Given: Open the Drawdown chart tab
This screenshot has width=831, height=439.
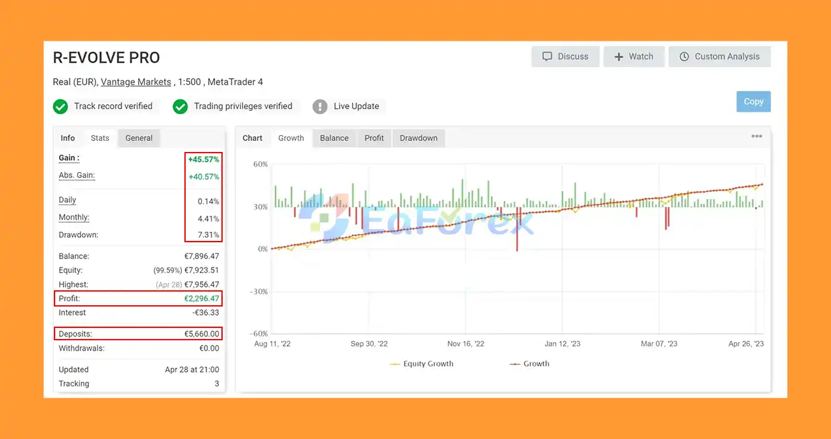Looking at the screenshot, I should coord(419,138).
